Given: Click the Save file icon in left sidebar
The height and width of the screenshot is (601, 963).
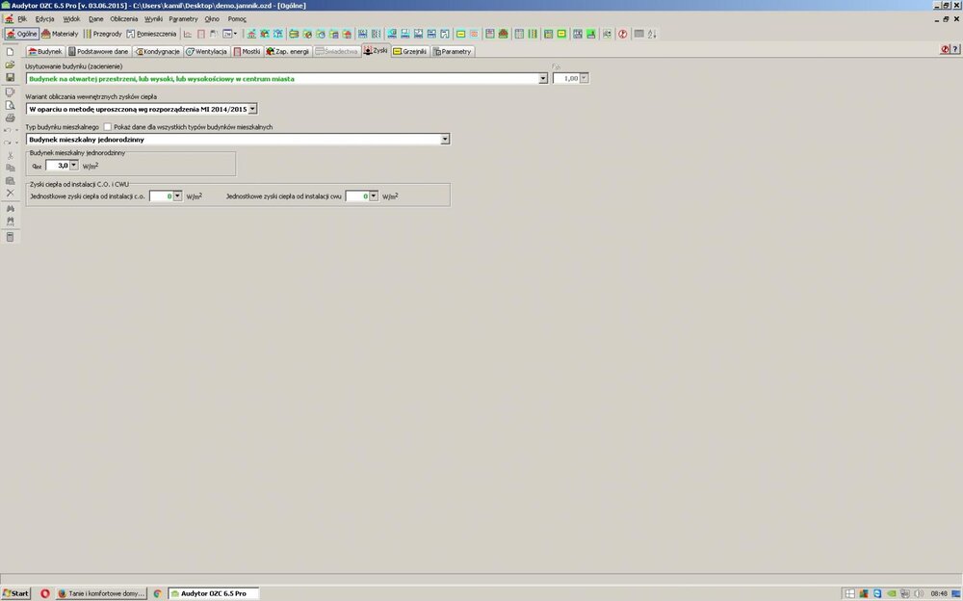Looking at the screenshot, I should pos(10,77).
